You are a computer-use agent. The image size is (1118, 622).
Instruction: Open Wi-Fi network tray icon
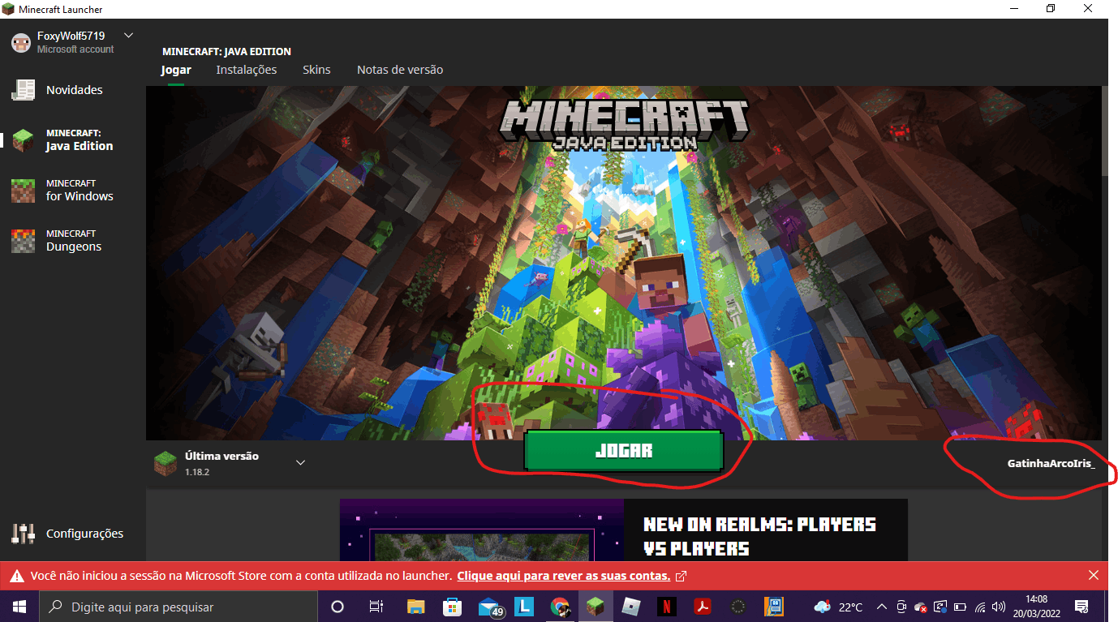pos(980,607)
